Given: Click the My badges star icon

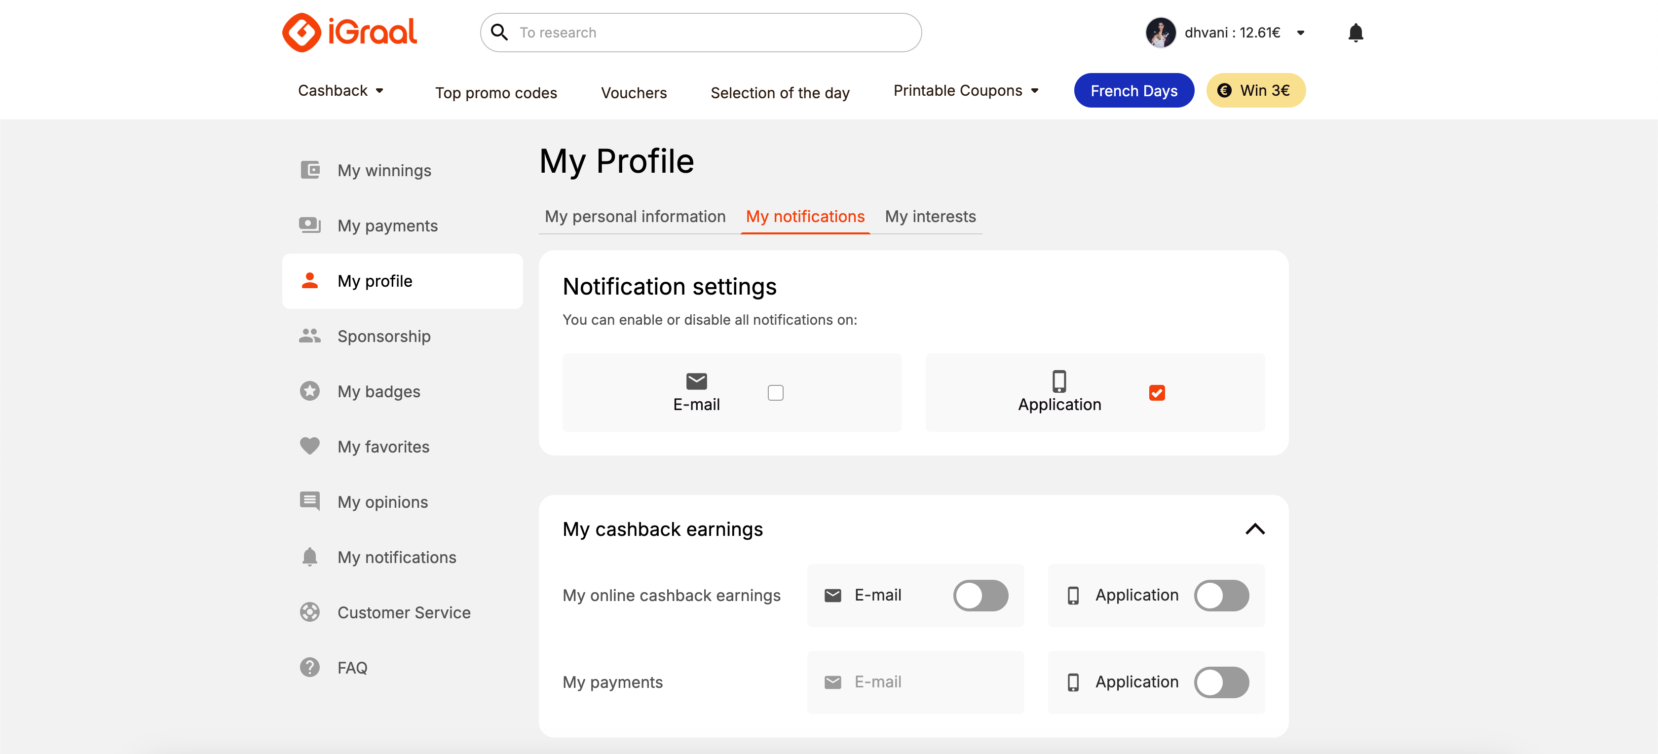Looking at the screenshot, I should tap(309, 391).
